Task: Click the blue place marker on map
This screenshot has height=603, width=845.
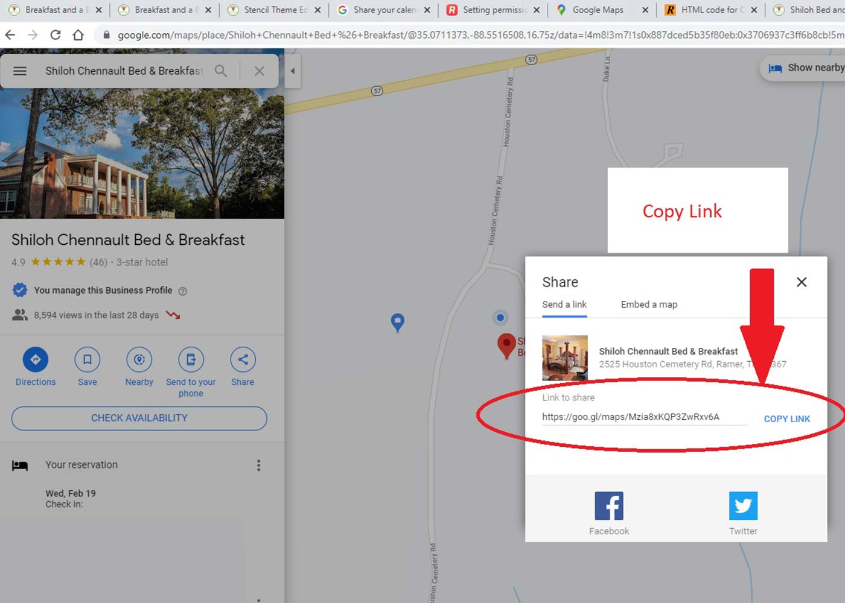Action: coord(397,322)
